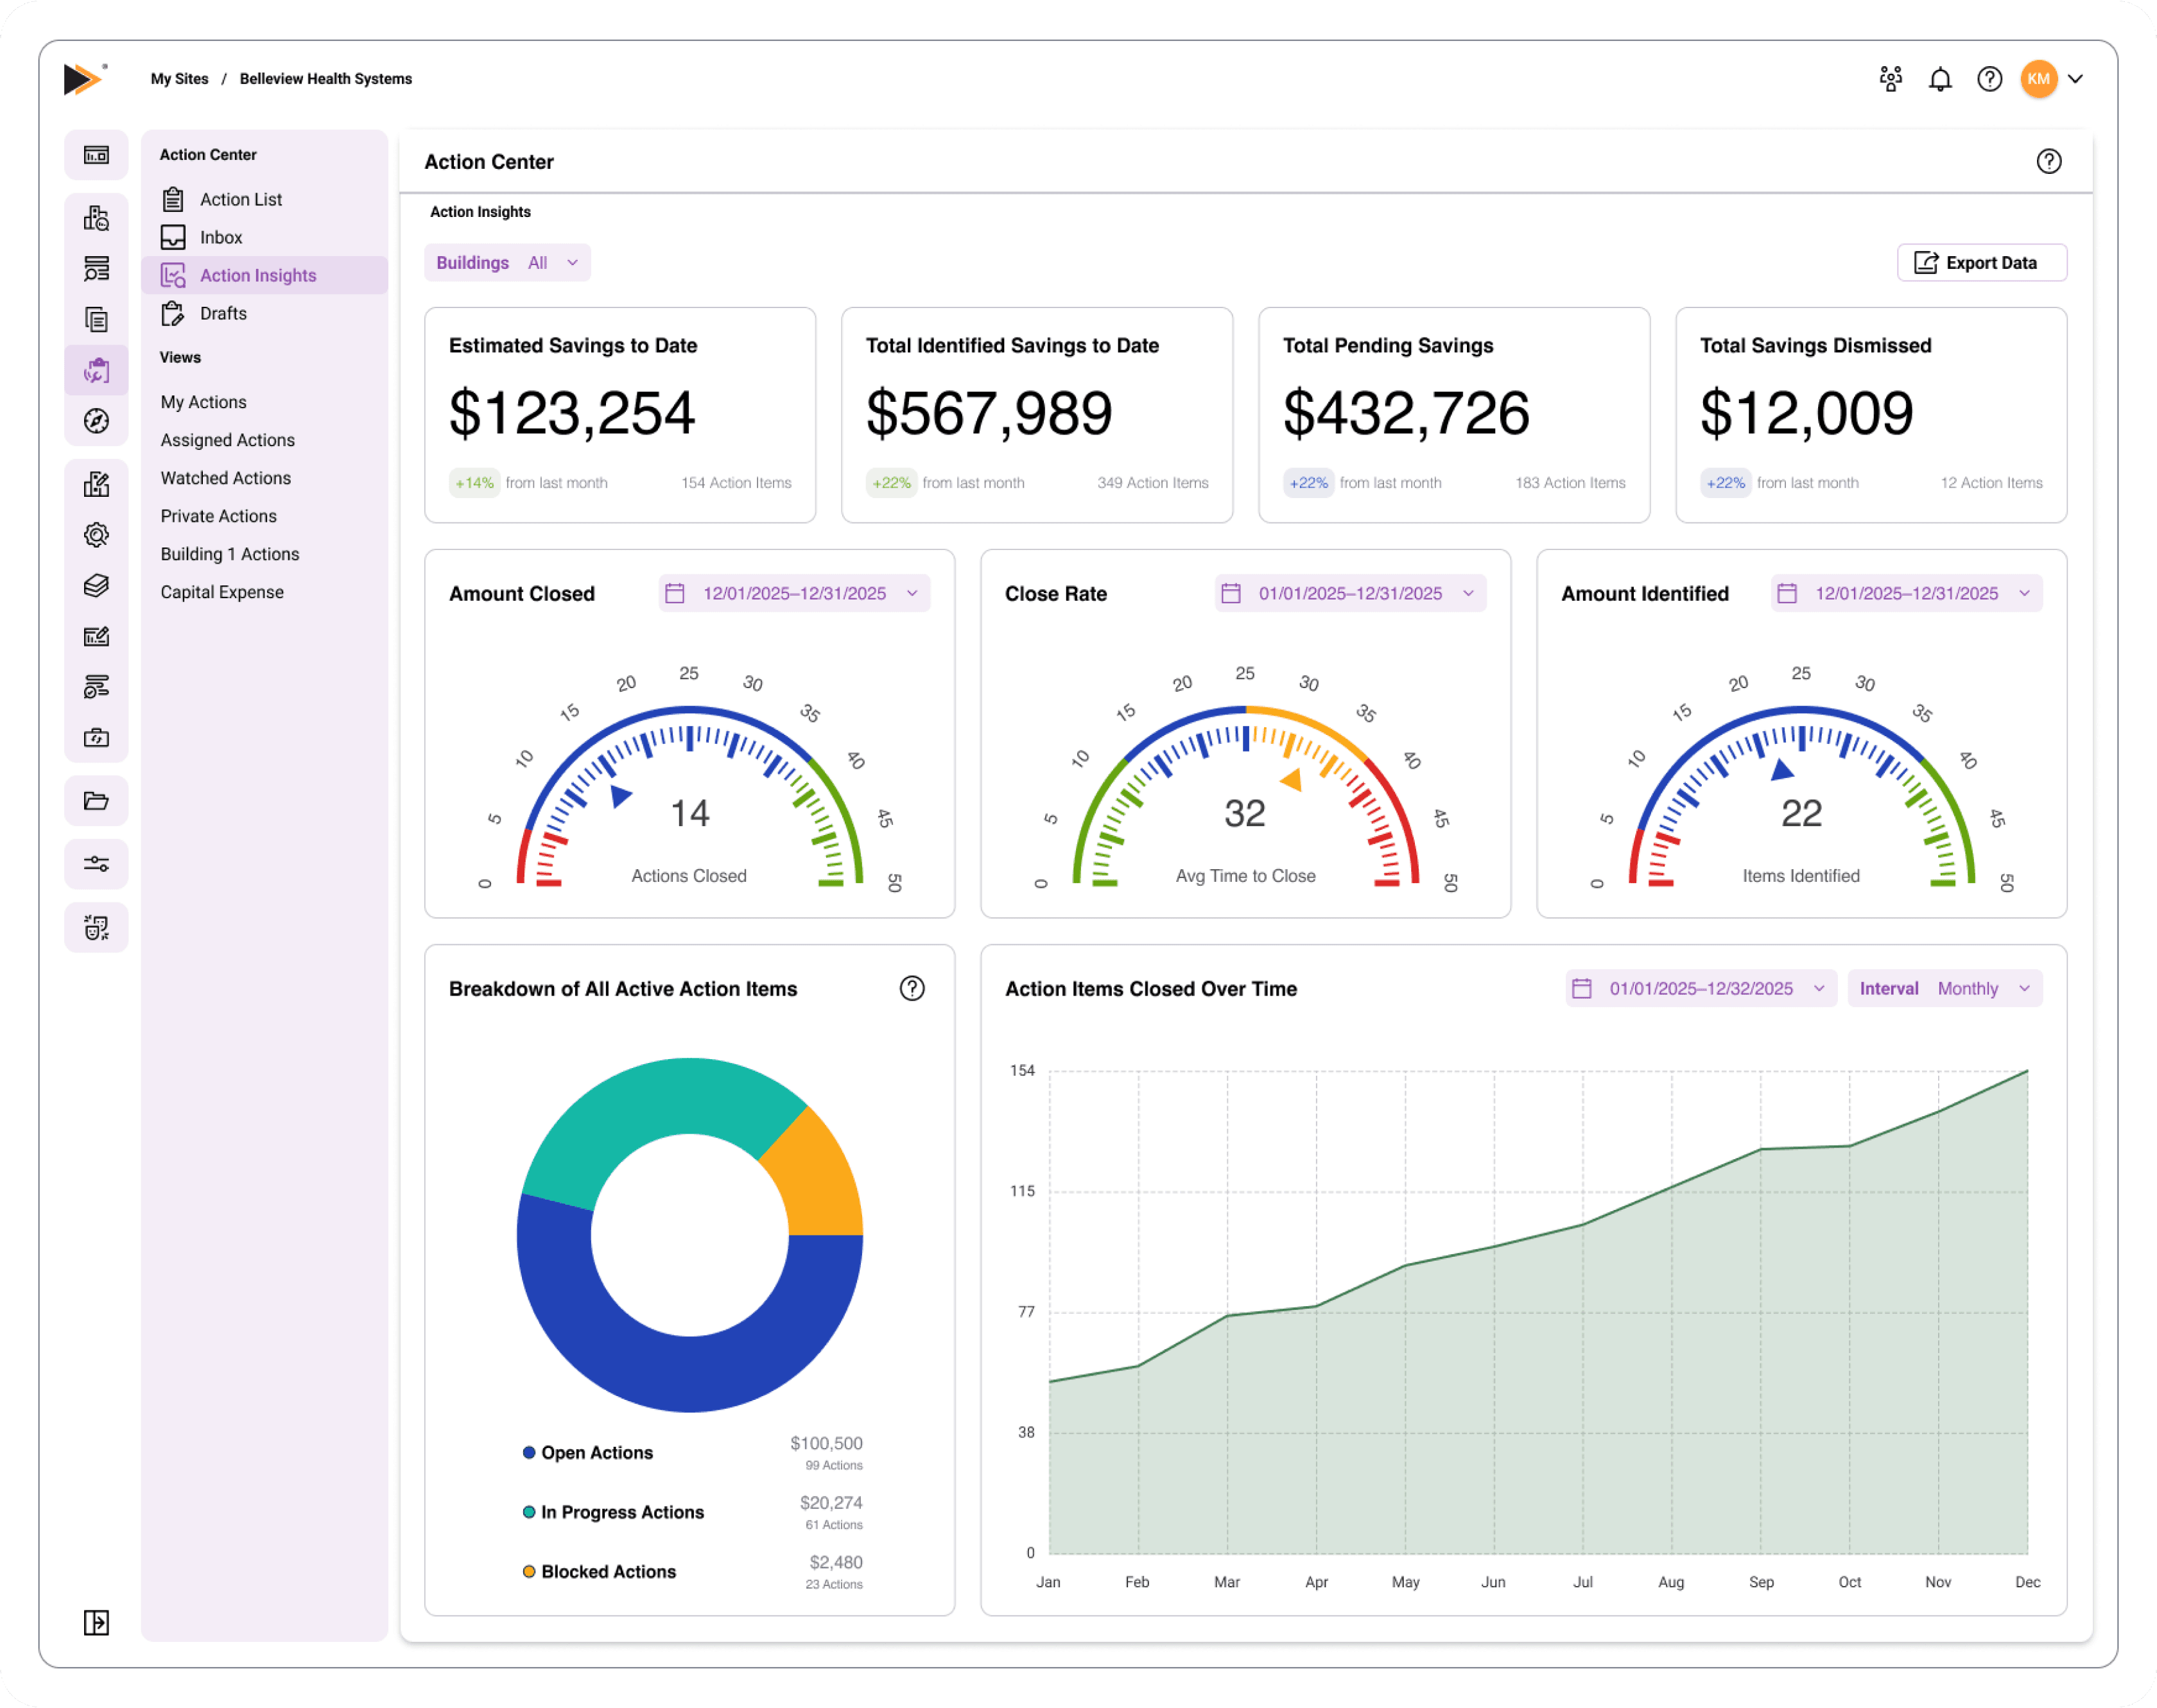This screenshot has width=2157, height=1708.
Task: Open the Watched Actions view
Action: pyautogui.click(x=225, y=478)
